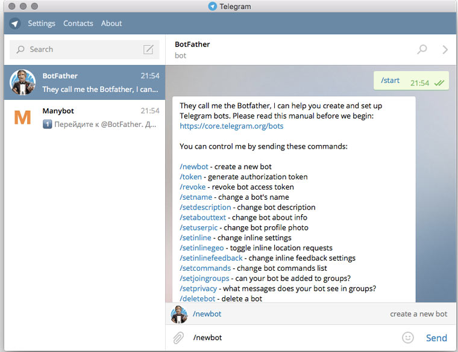Click the /token command link
Viewport: 458px width, 352px height.
pos(190,177)
